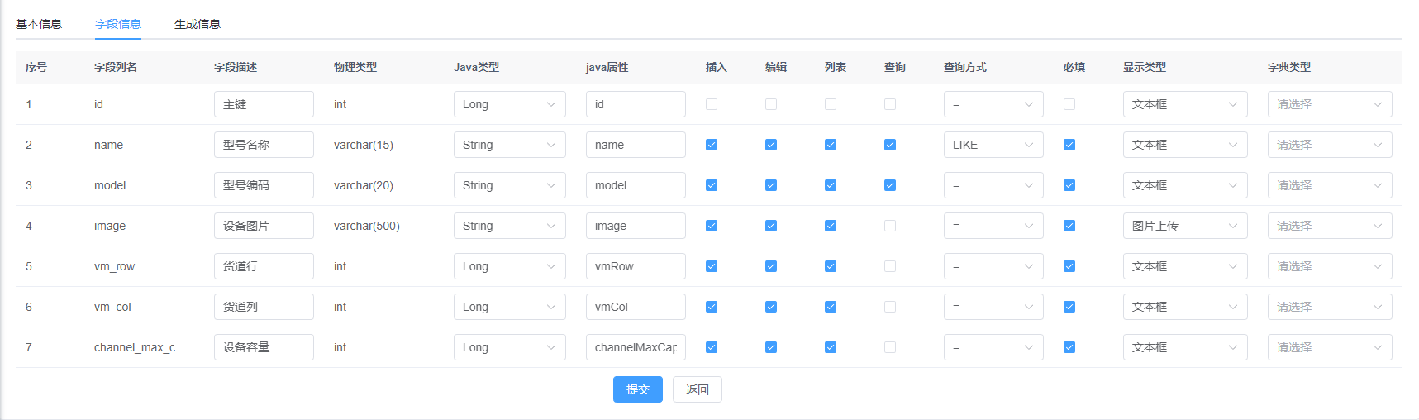Uncheck 列表 for channel_max_c row
This screenshot has width=1419, height=420.
click(831, 347)
